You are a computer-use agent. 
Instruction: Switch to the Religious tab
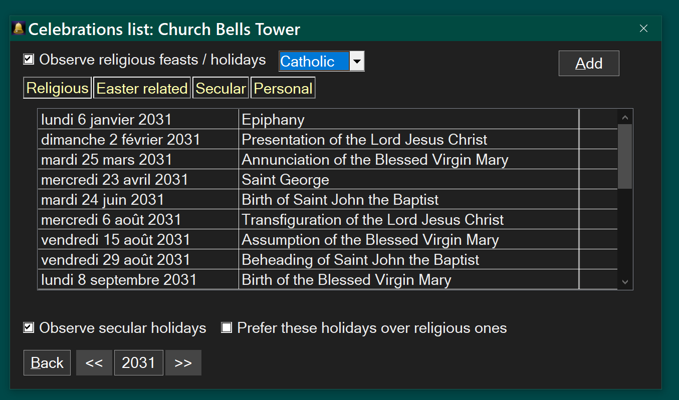tap(57, 88)
